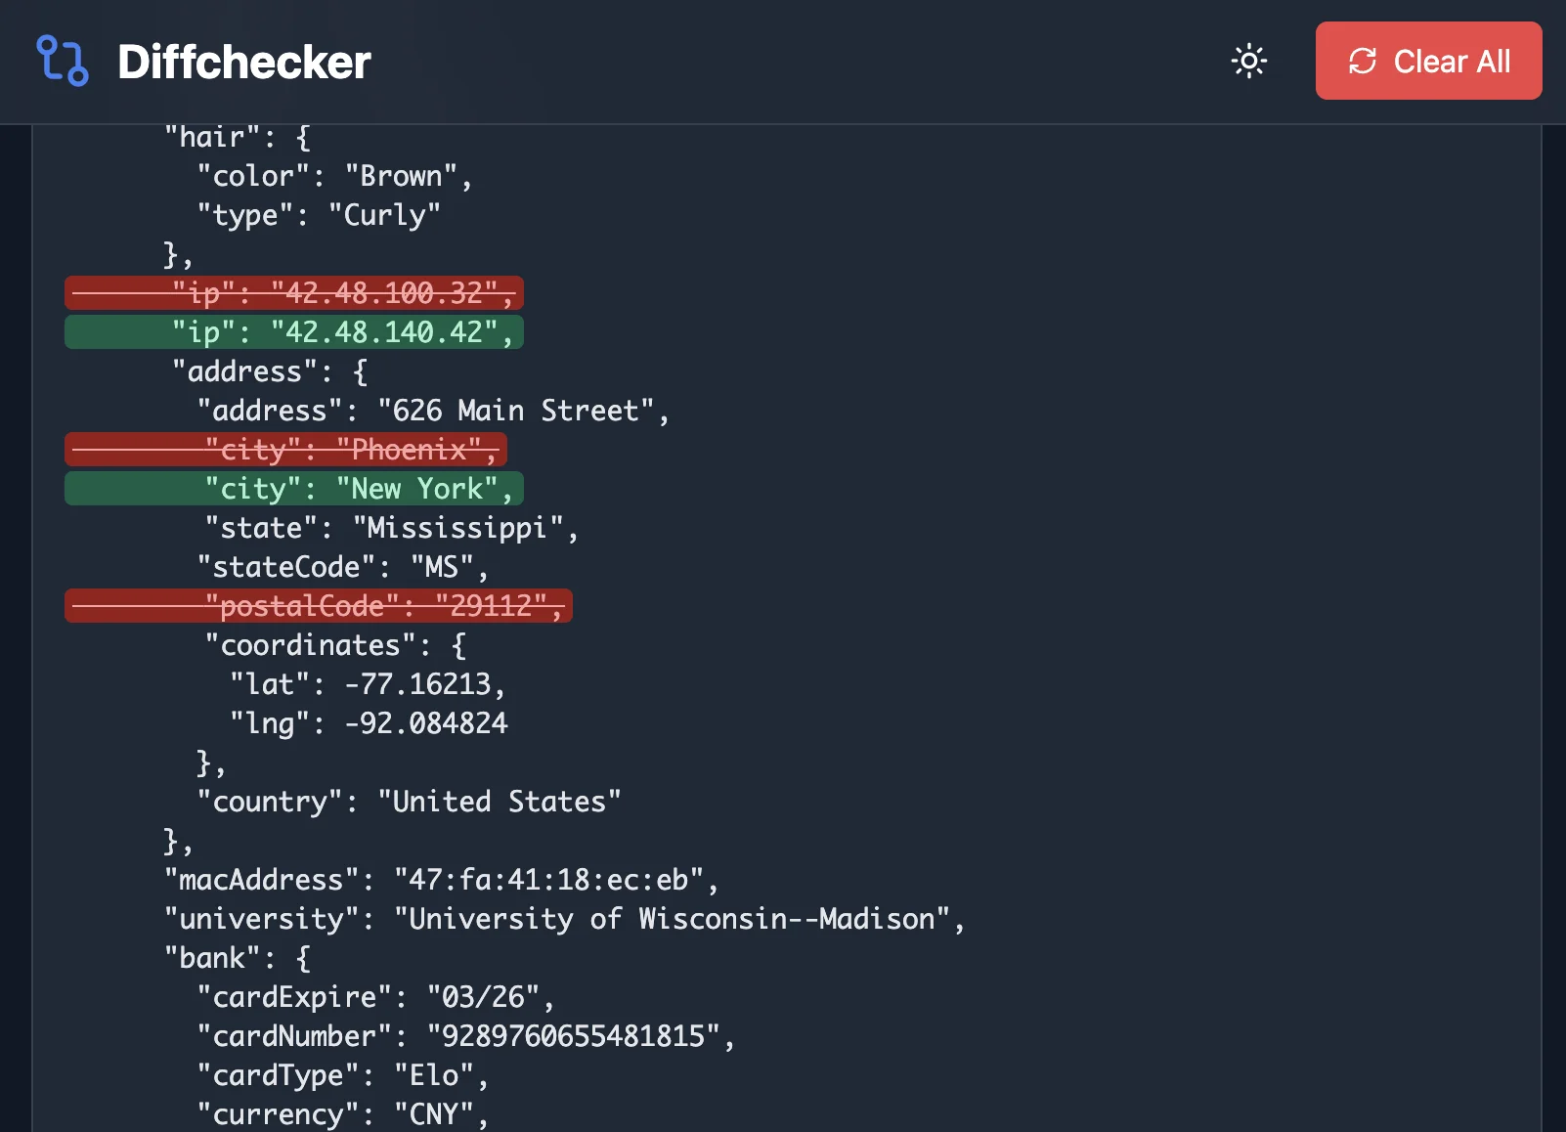Toggle light mode with the brightness icon
Image resolution: width=1566 pixels, height=1132 pixels.
tap(1249, 62)
